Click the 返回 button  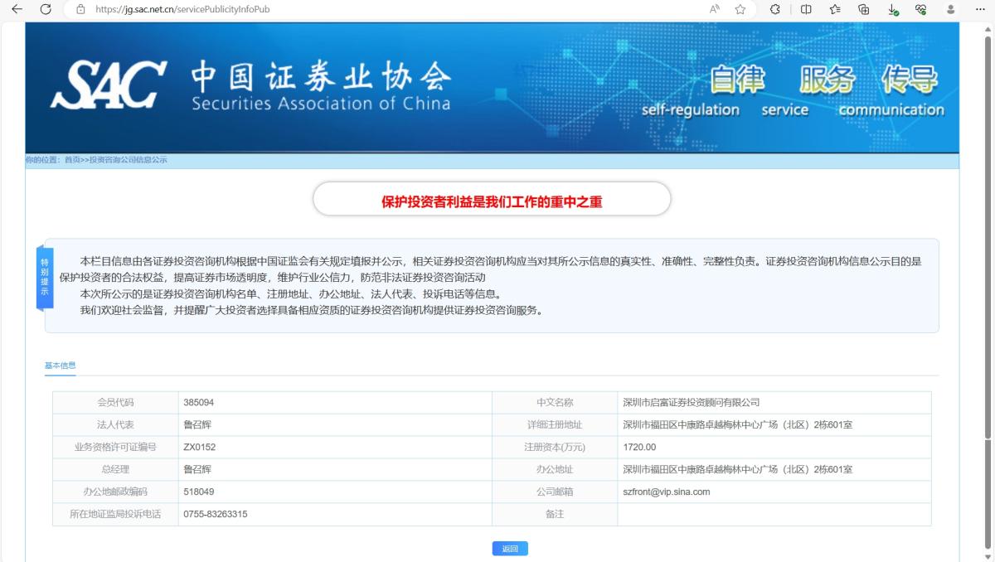point(510,548)
